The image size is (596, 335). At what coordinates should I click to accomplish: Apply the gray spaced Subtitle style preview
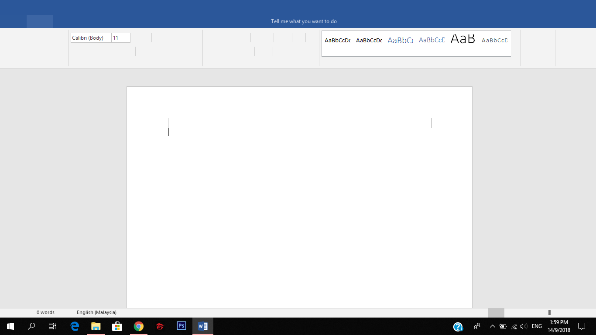pos(495,41)
